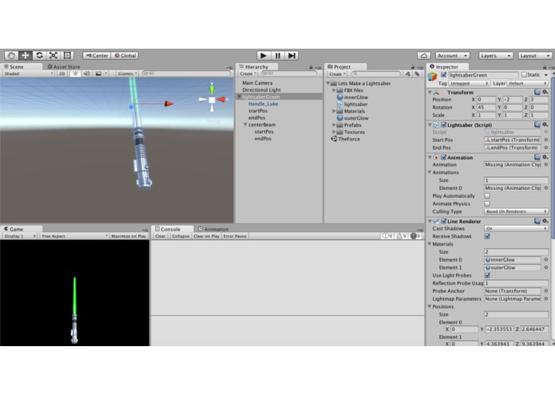Switch to the Asset Store tab
555x394 pixels.
pos(64,67)
